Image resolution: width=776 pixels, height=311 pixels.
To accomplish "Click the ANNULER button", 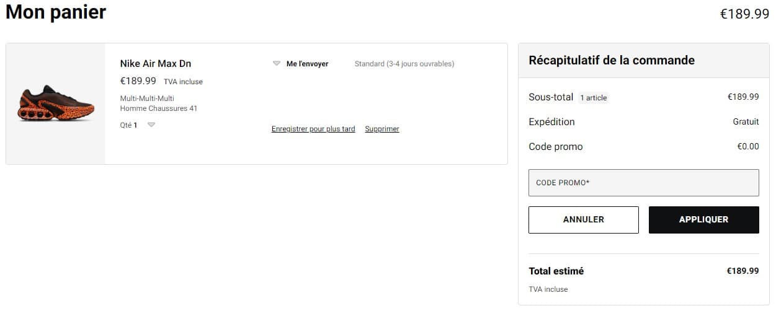I will coord(584,220).
